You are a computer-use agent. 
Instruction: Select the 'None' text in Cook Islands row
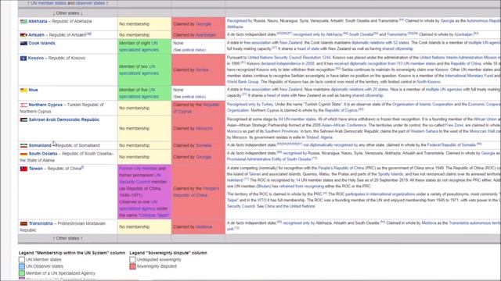178,43
